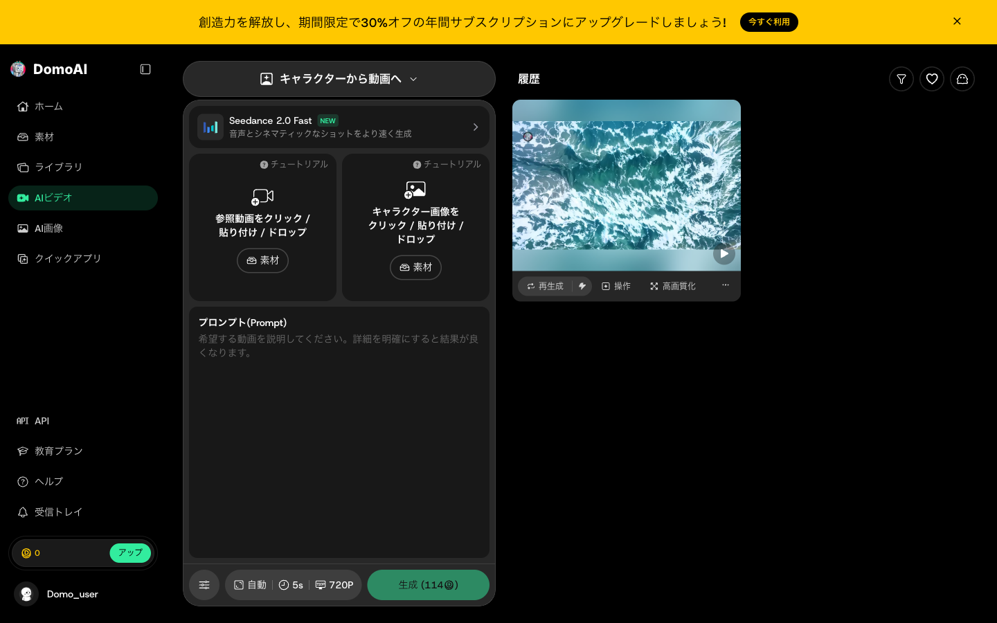
Task: Click the Seedance model icon
Action: pos(210,127)
